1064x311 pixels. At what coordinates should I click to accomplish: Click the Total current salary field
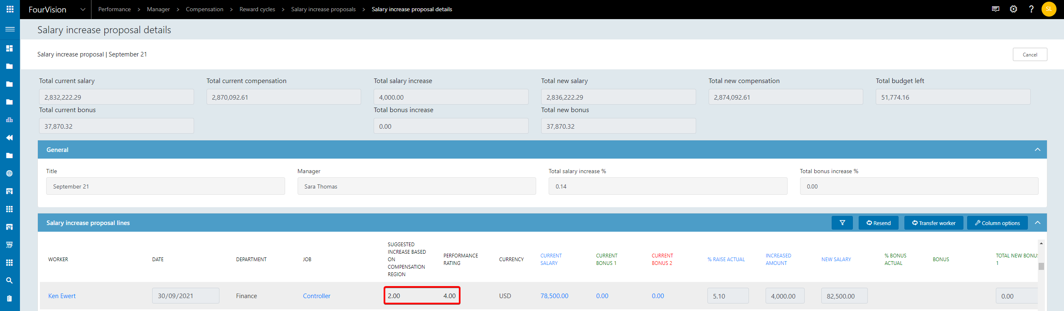click(x=116, y=97)
